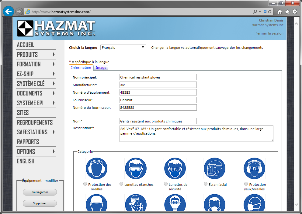302x214 pixels.
Task: Click the safety glasses category icon
Action: (x=175, y=169)
